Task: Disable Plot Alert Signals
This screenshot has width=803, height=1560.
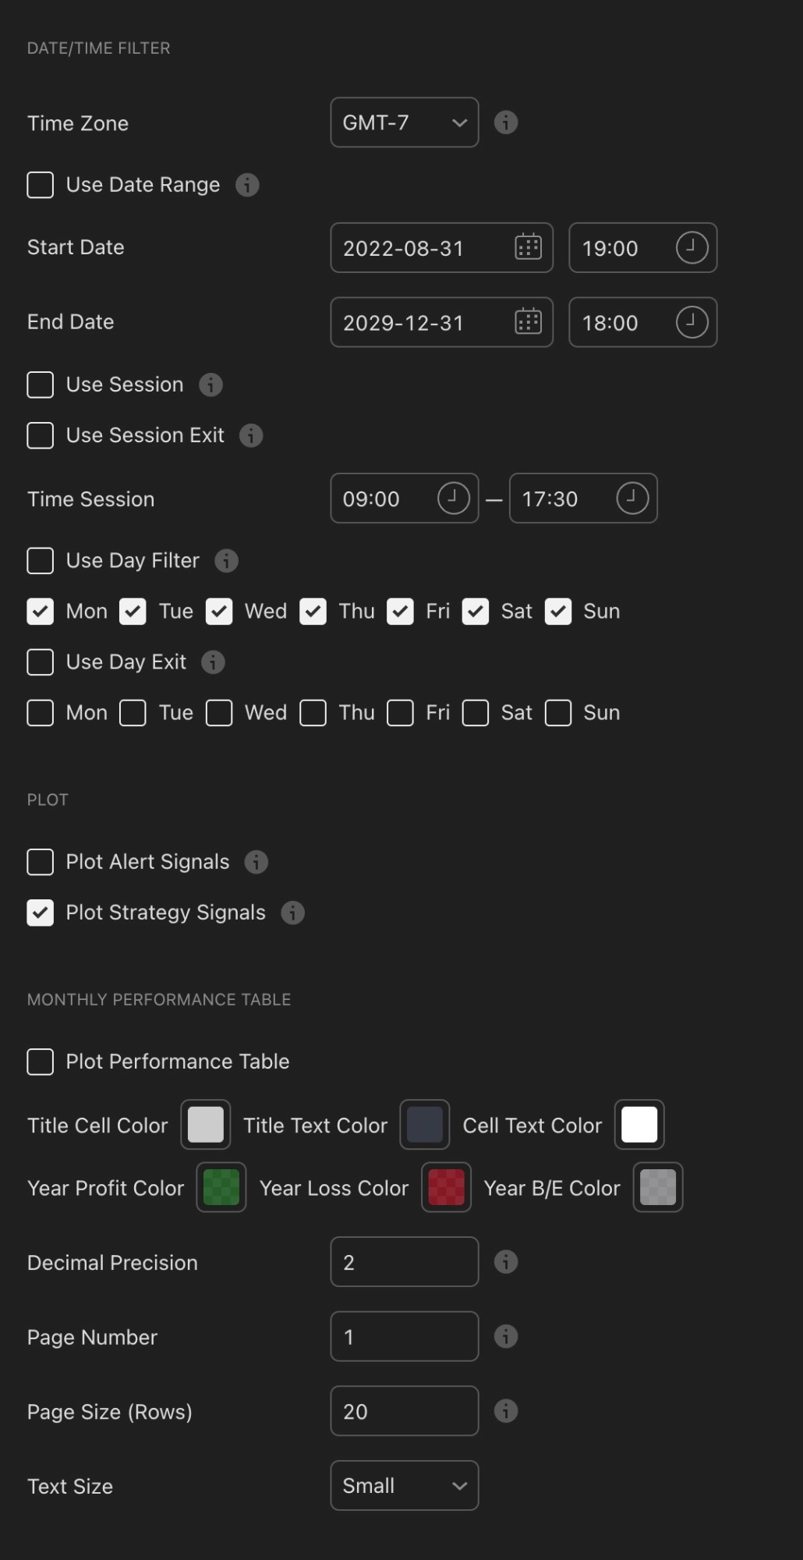Action: coord(40,862)
